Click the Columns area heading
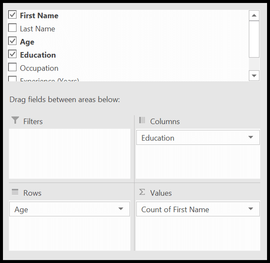The image size is (270, 263). click(165, 121)
